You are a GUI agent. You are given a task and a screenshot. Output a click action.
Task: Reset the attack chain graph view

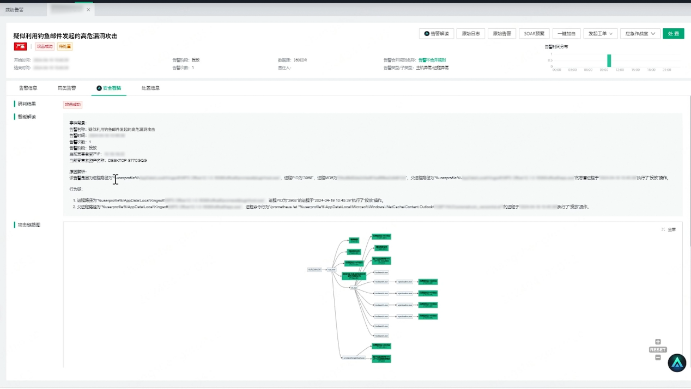tap(658, 350)
